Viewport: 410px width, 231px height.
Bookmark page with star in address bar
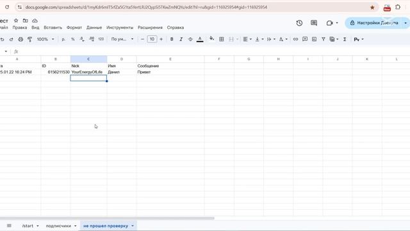click(x=372, y=7)
